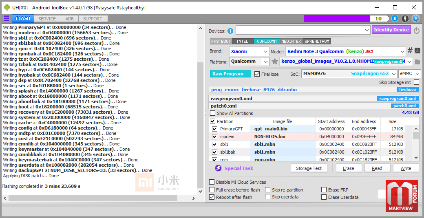Switch to the ADB tab

point(70,19)
